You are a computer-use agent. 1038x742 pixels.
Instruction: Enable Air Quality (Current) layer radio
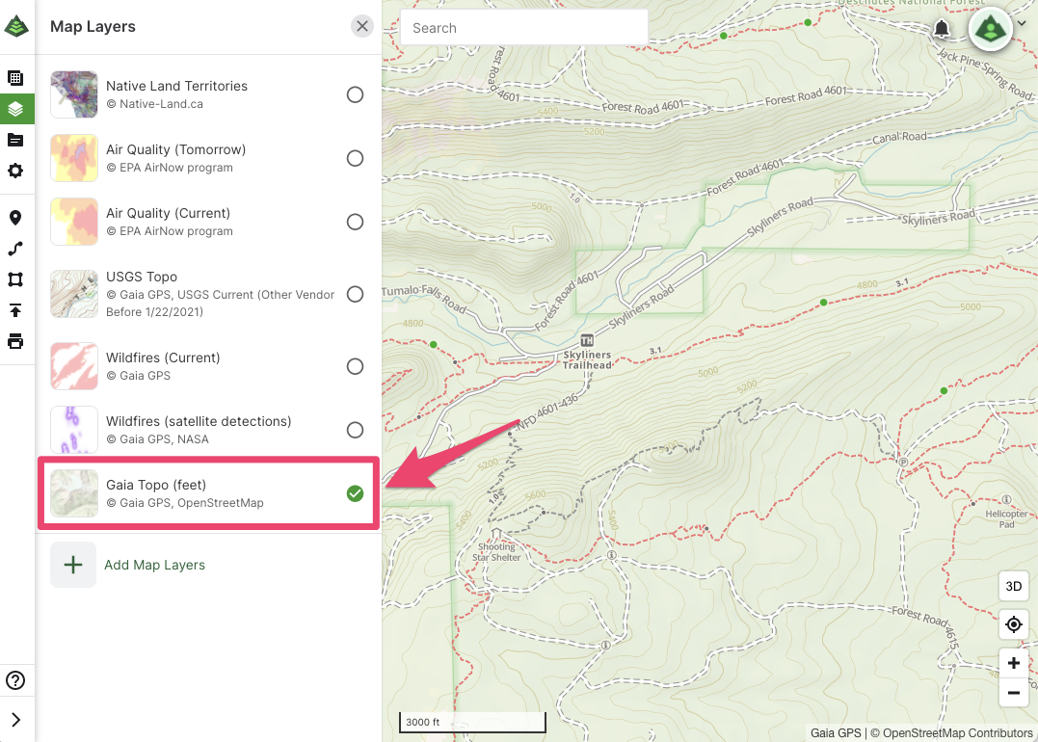[355, 222]
